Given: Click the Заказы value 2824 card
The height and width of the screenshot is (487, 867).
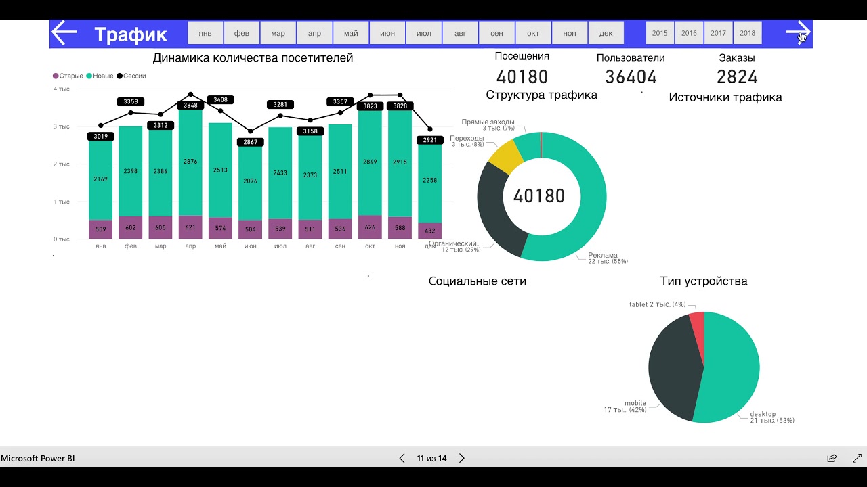Looking at the screenshot, I should (x=737, y=76).
